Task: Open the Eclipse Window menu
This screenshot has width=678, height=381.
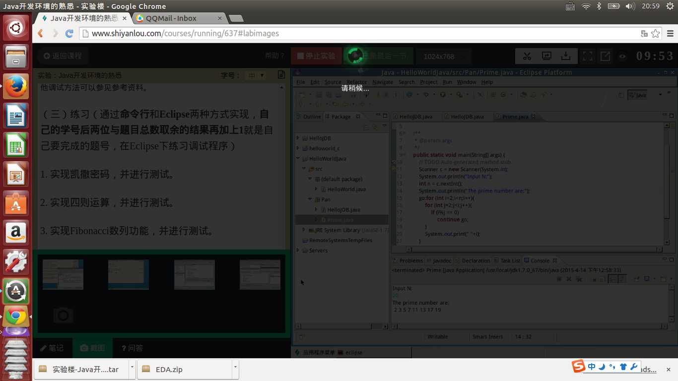Action: [467, 82]
